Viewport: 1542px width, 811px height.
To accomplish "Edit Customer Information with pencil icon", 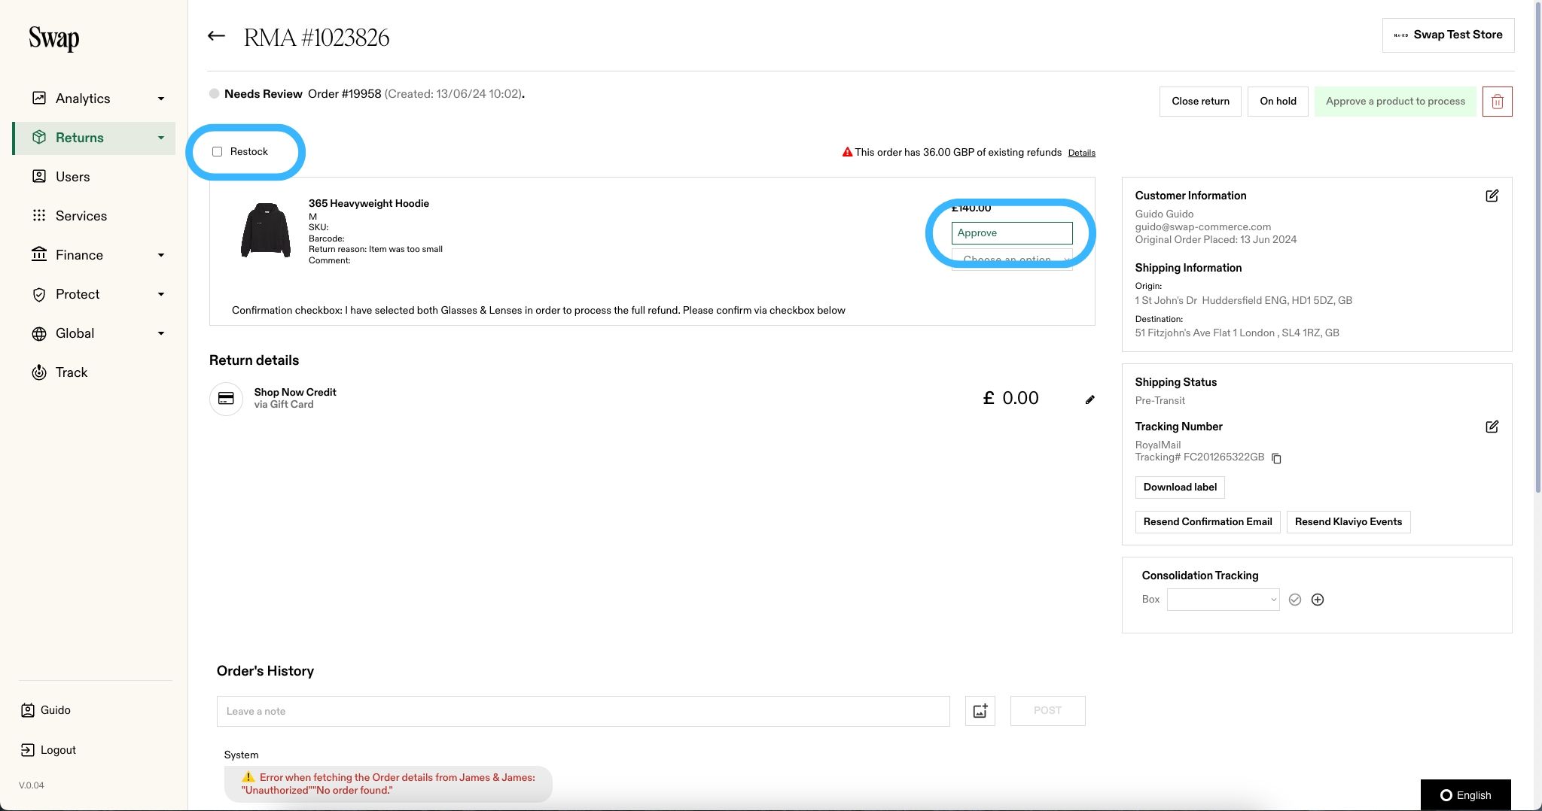I will 1492,196.
